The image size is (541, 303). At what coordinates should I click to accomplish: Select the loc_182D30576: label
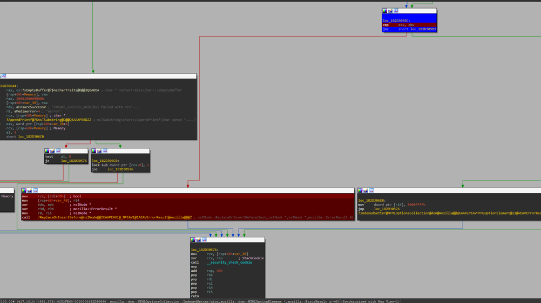point(205,250)
